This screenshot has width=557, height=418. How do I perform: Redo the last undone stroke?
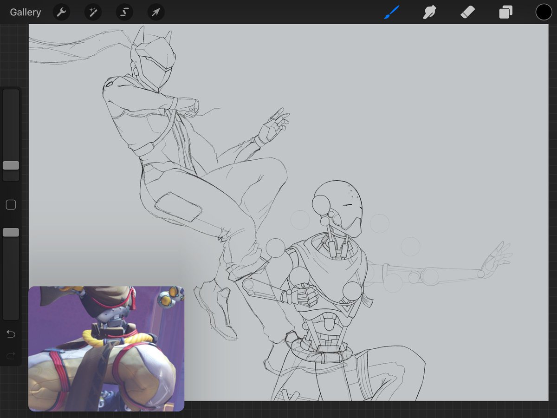(11, 356)
